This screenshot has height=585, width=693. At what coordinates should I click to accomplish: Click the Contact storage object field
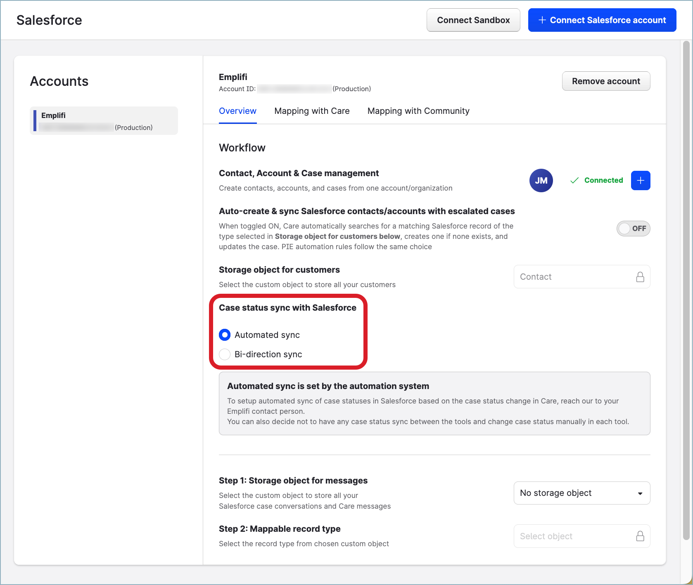(x=582, y=277)
